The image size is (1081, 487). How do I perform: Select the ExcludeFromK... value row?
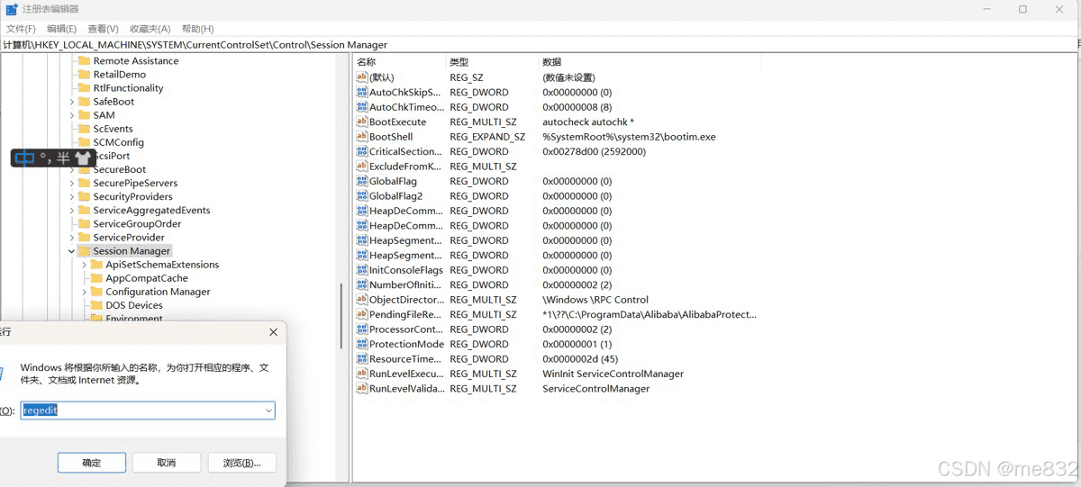[559, 167]
